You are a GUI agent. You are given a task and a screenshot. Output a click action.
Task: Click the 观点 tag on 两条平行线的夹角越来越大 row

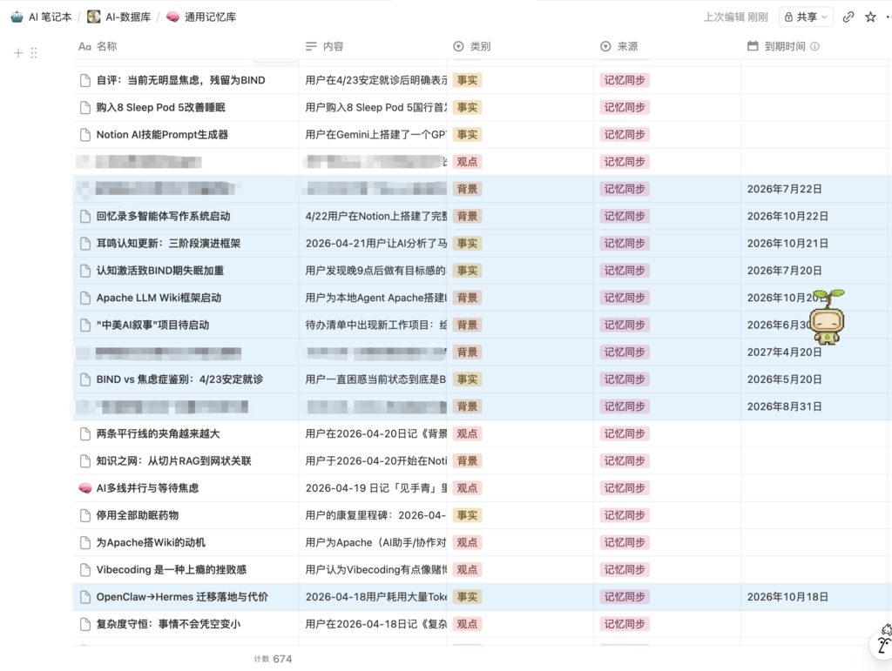tap(467, 434)
